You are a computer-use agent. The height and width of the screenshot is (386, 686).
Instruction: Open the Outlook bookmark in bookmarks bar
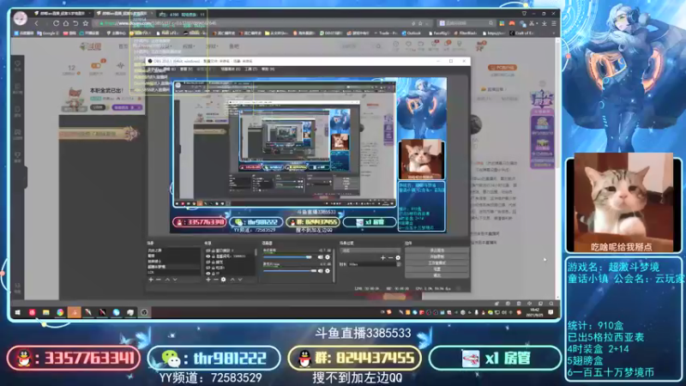point(412,33)
